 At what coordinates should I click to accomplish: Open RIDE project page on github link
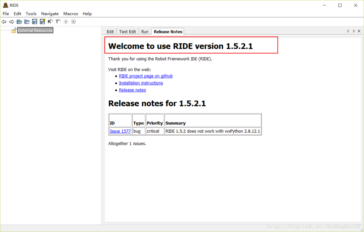[x=146, y=76]
